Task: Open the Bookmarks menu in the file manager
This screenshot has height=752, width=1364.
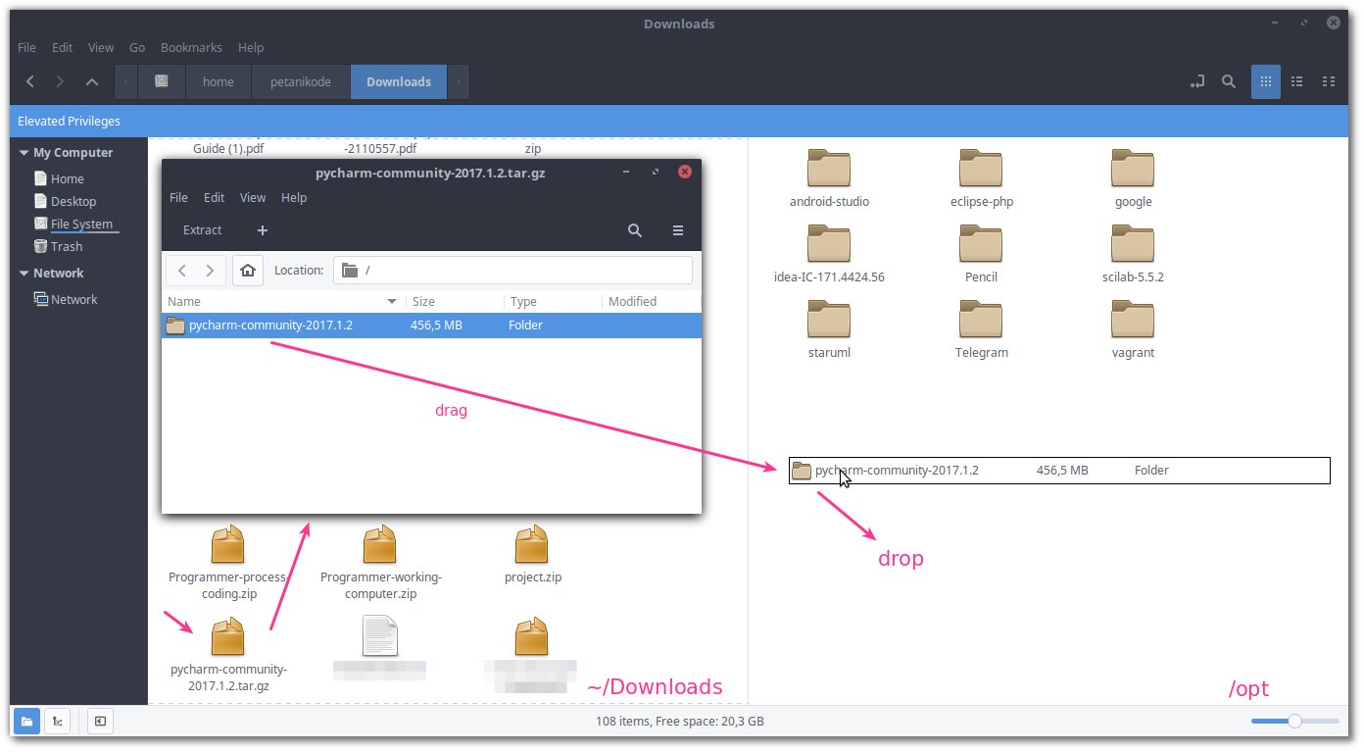Action: (x=191, y=47)
